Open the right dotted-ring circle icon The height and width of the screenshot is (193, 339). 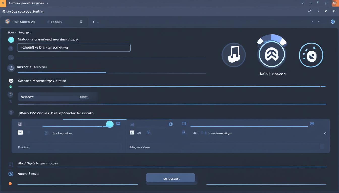[311, 55]
